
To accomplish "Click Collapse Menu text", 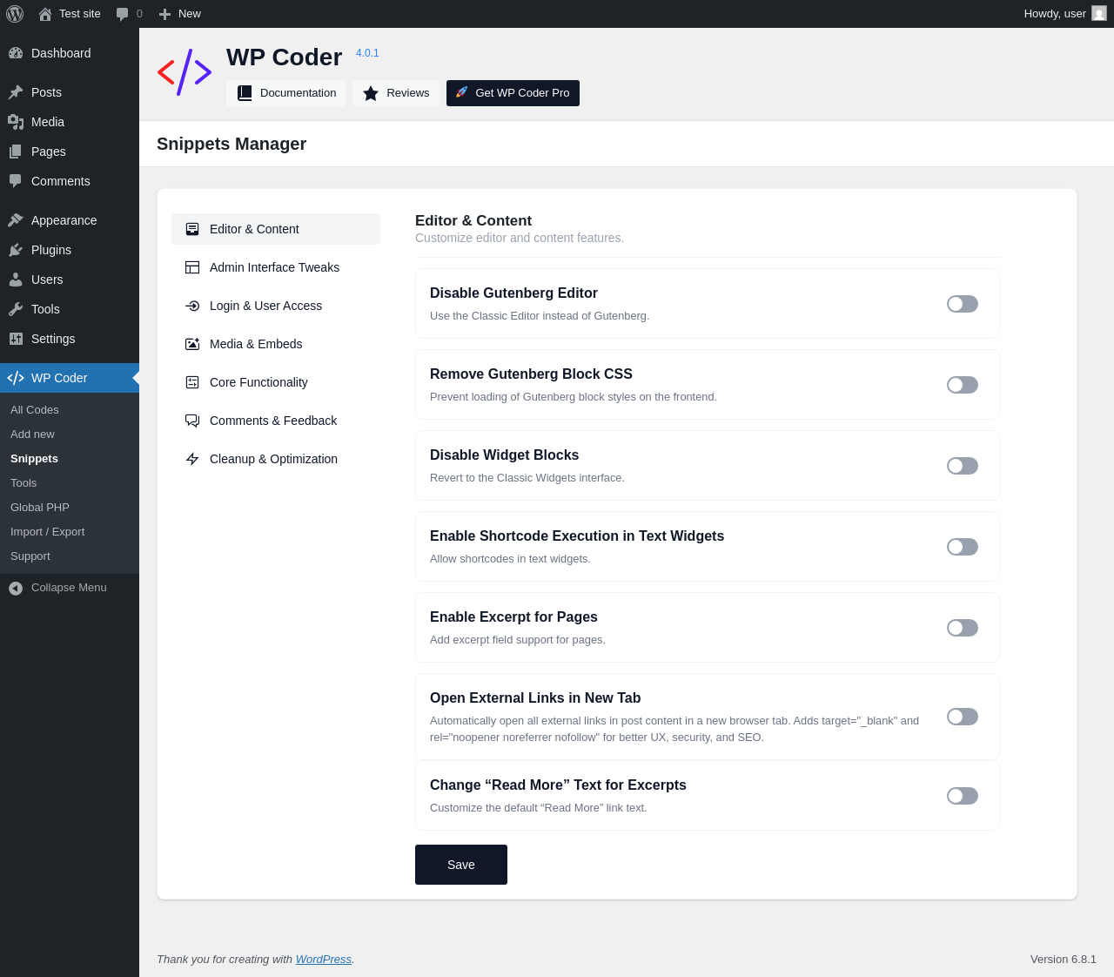I will click(69, 588).
